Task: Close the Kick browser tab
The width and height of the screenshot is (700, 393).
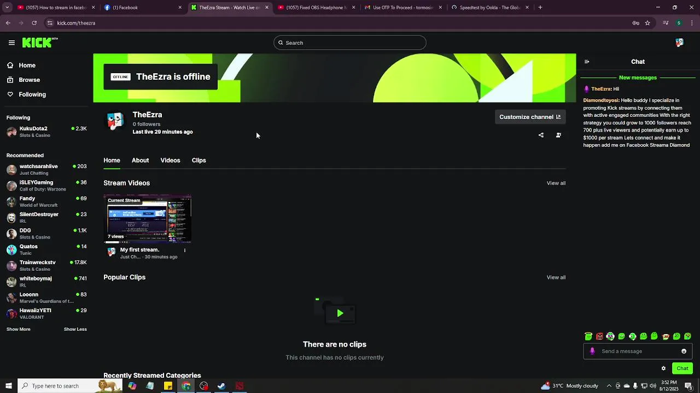Action: tap(267, 8)
